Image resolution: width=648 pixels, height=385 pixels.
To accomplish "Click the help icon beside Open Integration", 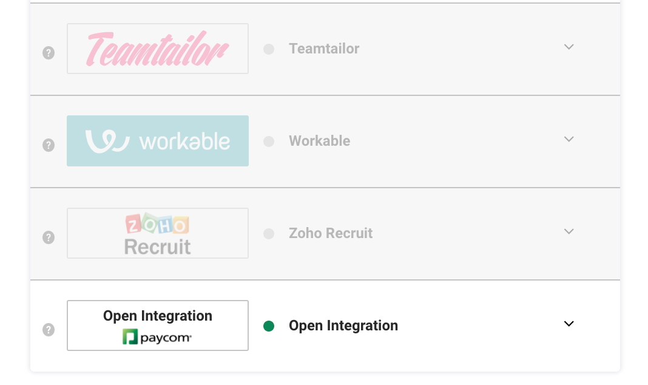I will [49, 330].
